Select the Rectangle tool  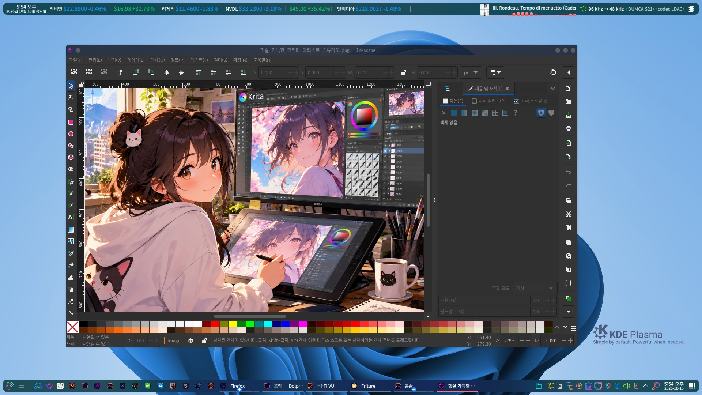(x=71, y=122)
